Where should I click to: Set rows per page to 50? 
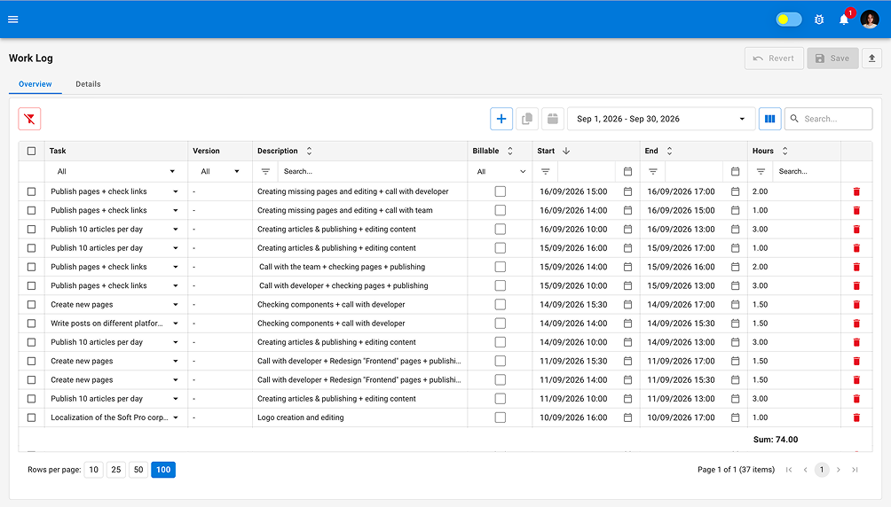[138, 470]
